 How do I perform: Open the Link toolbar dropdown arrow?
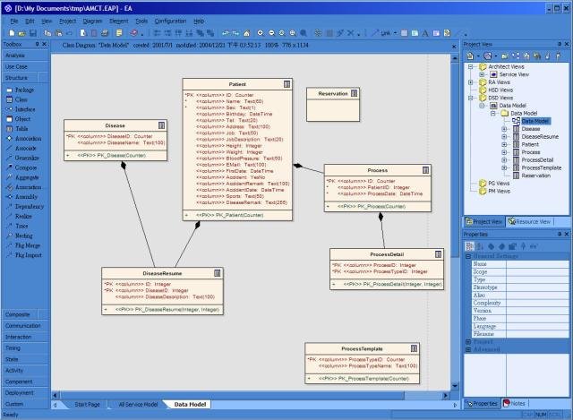click(396, 33)
